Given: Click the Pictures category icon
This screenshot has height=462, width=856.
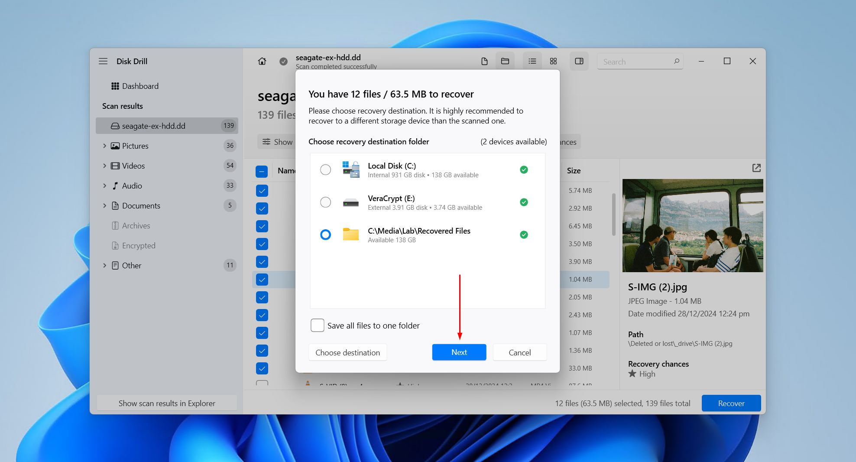Looking at the screenshot, I should [x=115, y=146].
